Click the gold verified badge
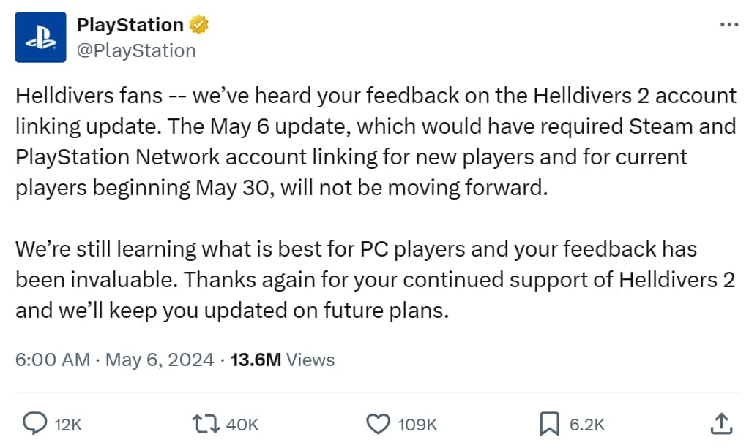The image size is (749, 448). (199, 25)
